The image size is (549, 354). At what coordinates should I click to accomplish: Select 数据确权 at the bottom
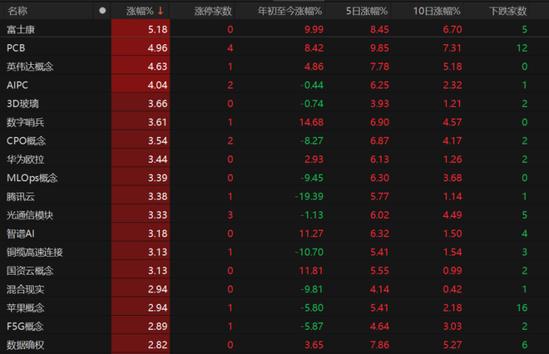[25, 346]
